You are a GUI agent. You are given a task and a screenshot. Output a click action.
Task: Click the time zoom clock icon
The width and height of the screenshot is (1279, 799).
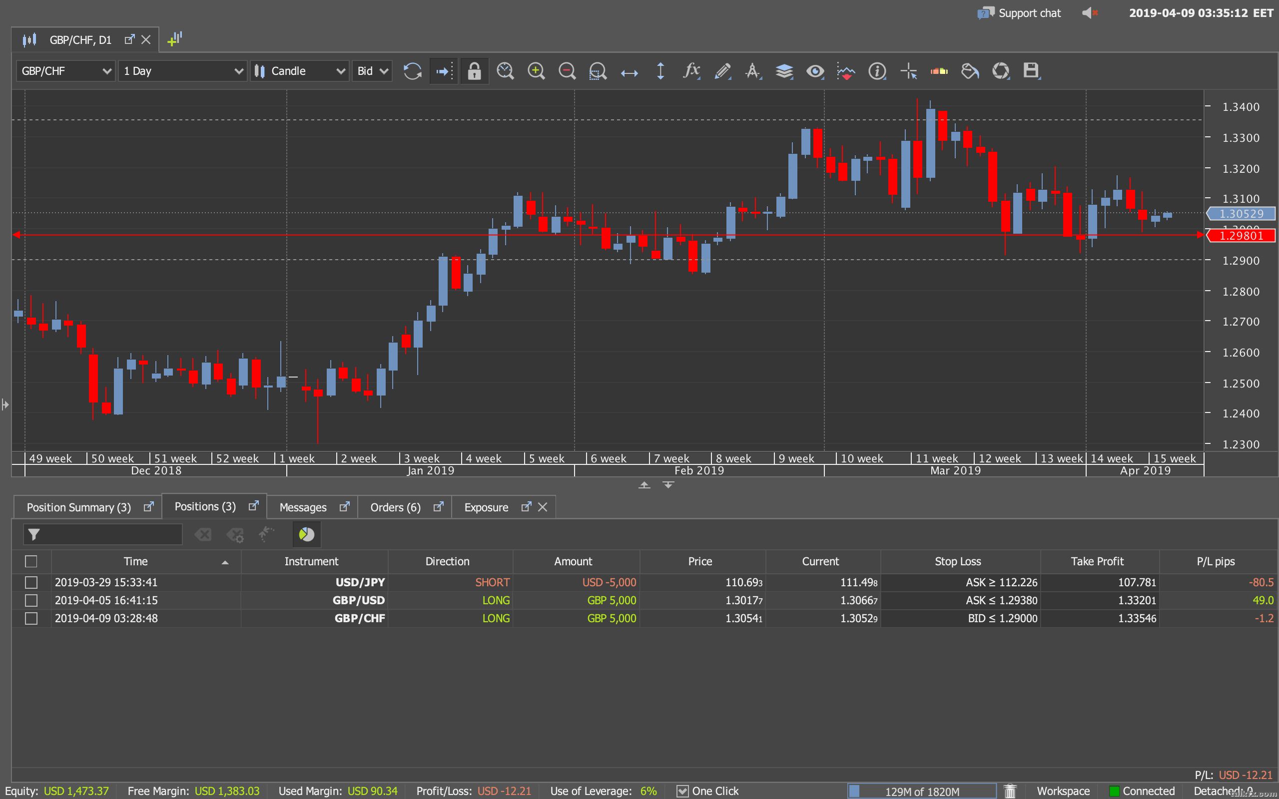(x=505, y=71)
